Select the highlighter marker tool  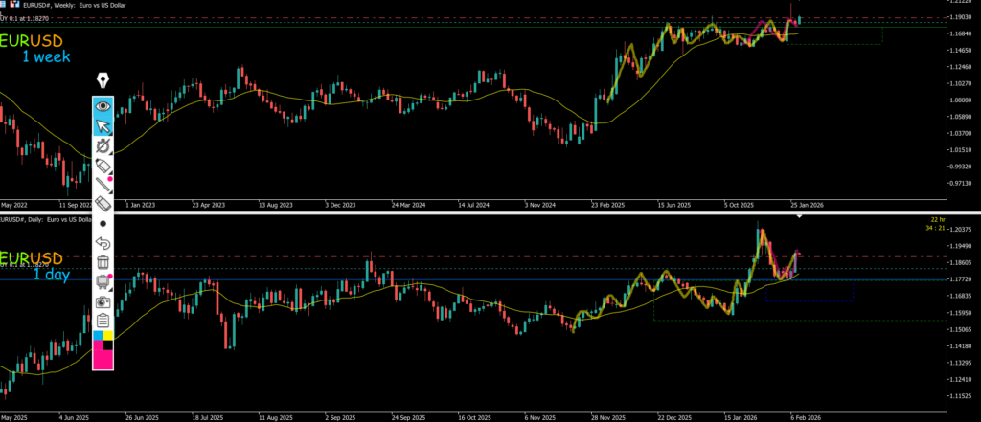(x=103, y=166)
